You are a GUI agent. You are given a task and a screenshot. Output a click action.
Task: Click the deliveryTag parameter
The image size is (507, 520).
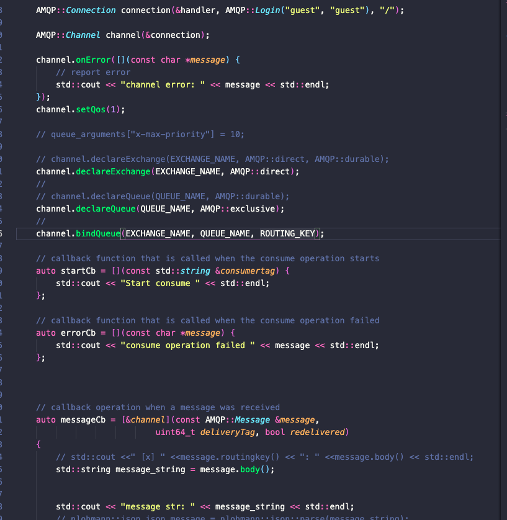228,433
